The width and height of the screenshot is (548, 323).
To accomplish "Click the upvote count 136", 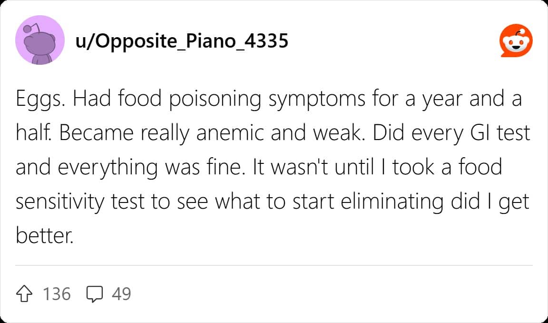I will [57, 294].
